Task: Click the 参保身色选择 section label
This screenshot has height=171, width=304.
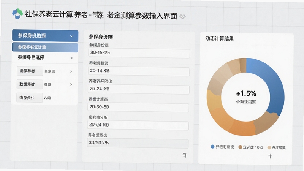Action: [31, 57]
